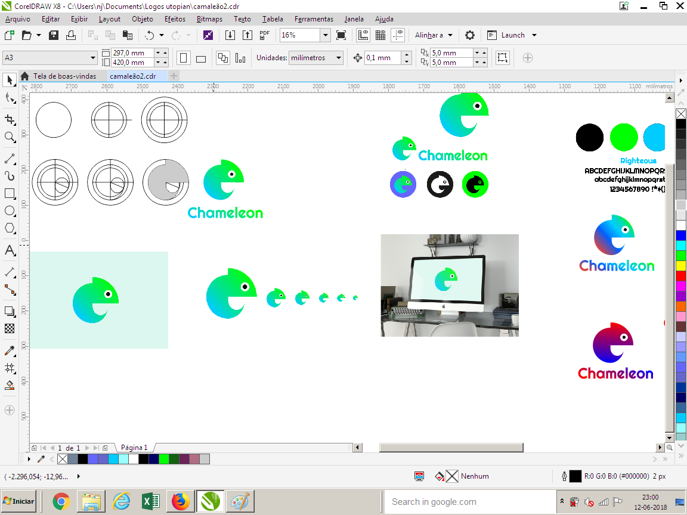This screenshot has width=687, height=515.
Task: Toggle show grid
Action: (x=380, y=35)
